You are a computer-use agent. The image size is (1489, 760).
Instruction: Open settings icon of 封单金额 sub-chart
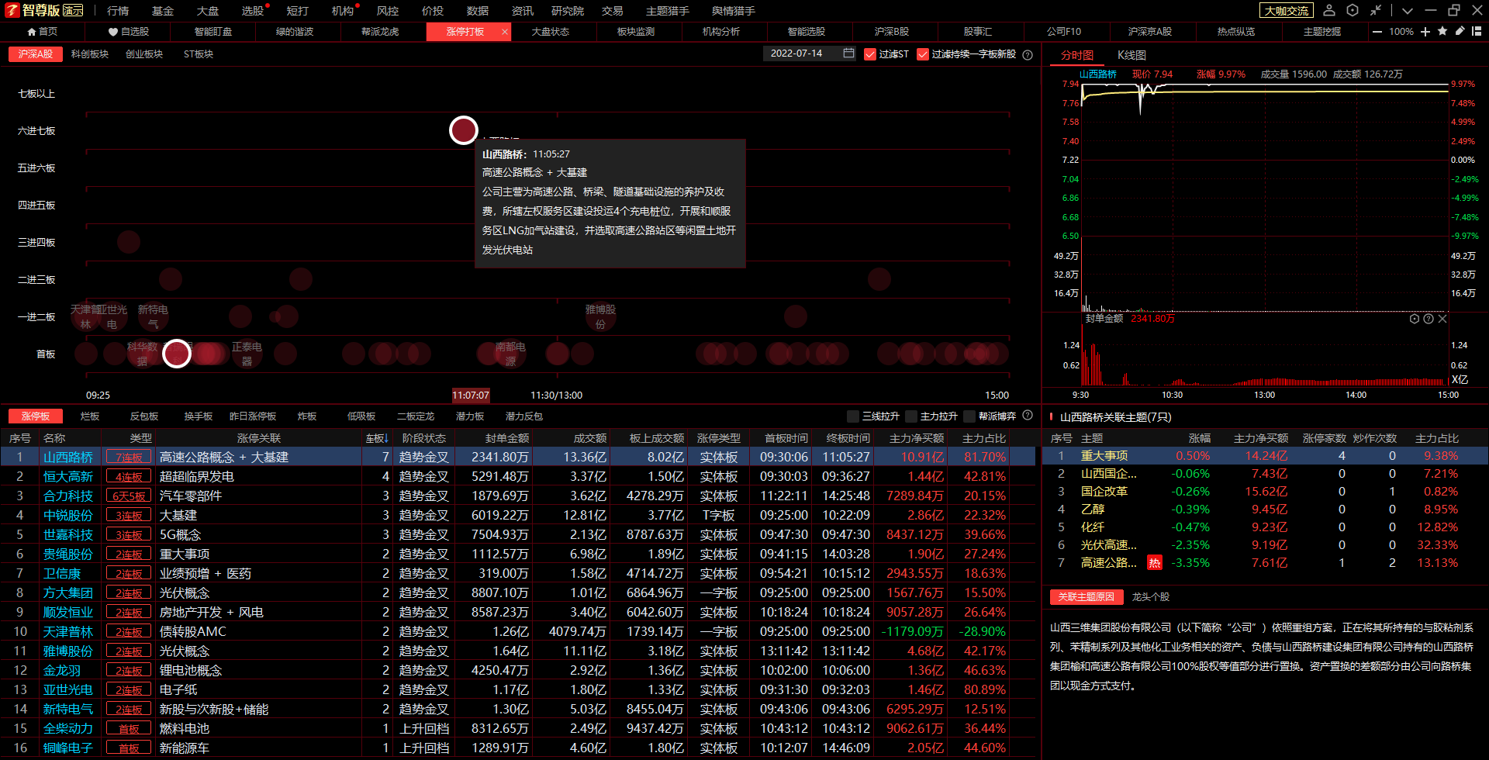(1414, 319)
